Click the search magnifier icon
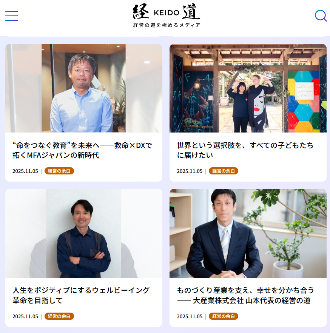This screenshot has height=333, width=330. click(x=321, y=16)
